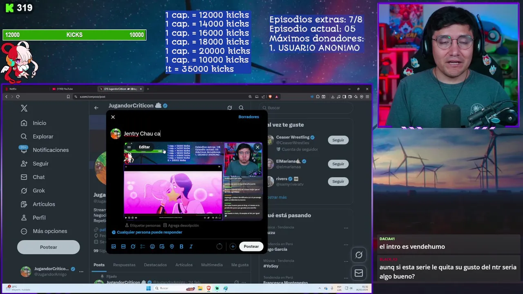
Task: Toggle italic formatting in composer
Action: 191,247
